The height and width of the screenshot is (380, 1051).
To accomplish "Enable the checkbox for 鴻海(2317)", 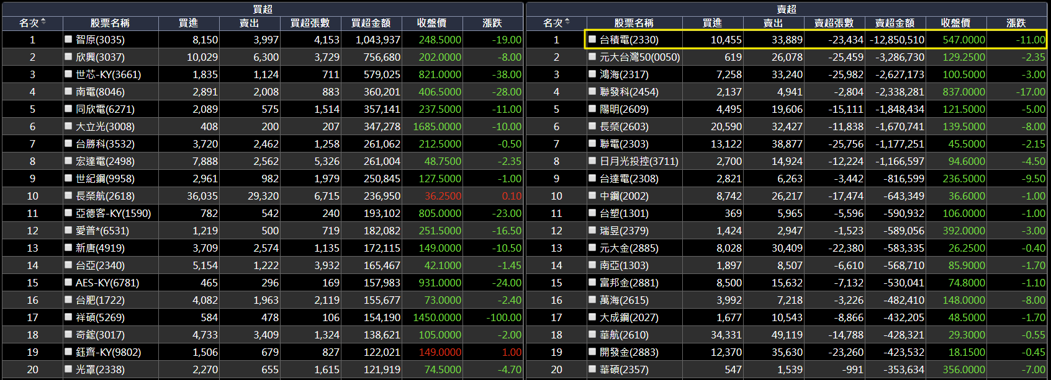I will tap(592, 74).
